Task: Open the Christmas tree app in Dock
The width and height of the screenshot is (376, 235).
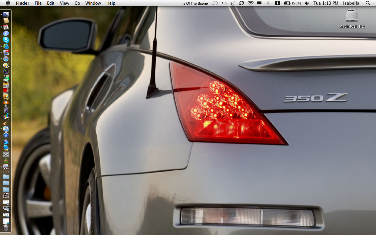Action: (x=6, y=160)
